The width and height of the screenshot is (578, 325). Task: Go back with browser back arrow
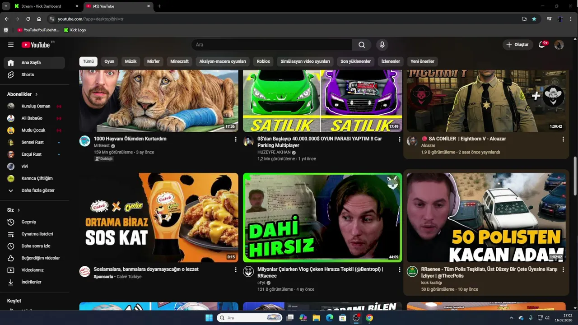(x=6, y=19)
